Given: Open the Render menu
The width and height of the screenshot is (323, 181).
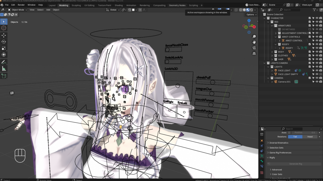Looking at the screenshot, I should [x=21, y=5].
